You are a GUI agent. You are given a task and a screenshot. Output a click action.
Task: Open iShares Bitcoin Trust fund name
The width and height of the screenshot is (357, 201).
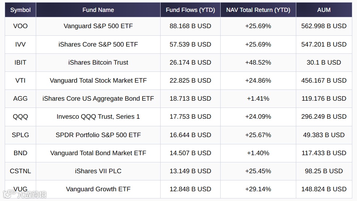point(98,62)
